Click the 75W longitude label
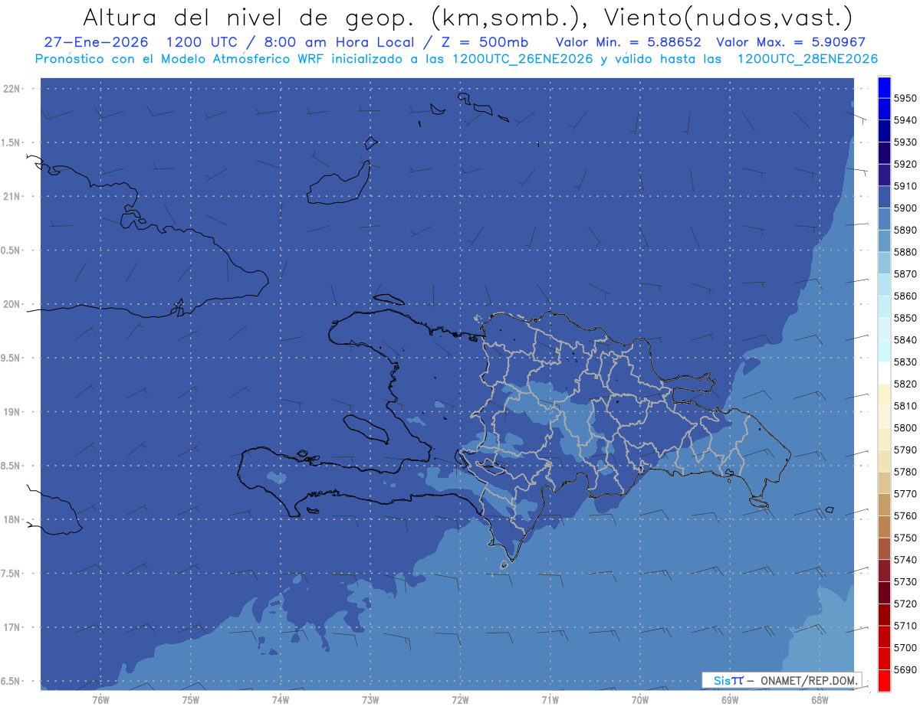The image size is (920, 710). tap(190, 699)
